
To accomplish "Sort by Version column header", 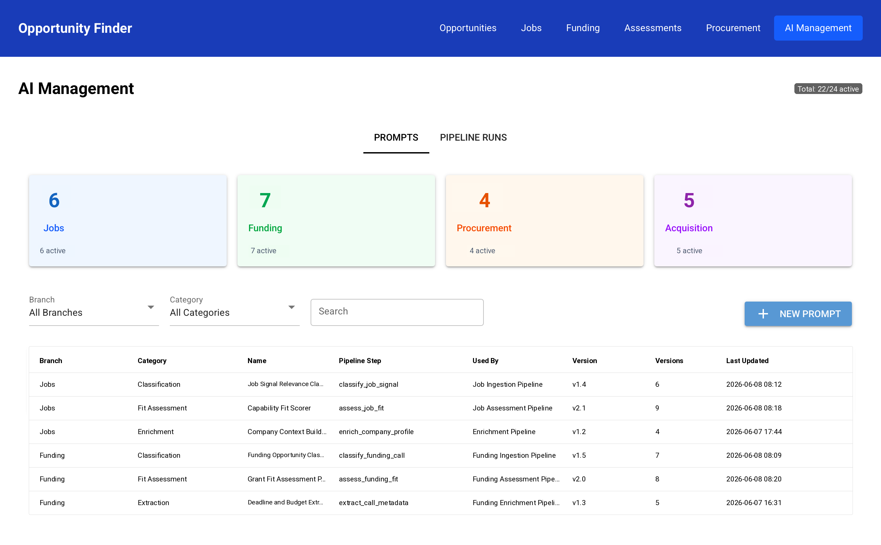I will [584, 361].
